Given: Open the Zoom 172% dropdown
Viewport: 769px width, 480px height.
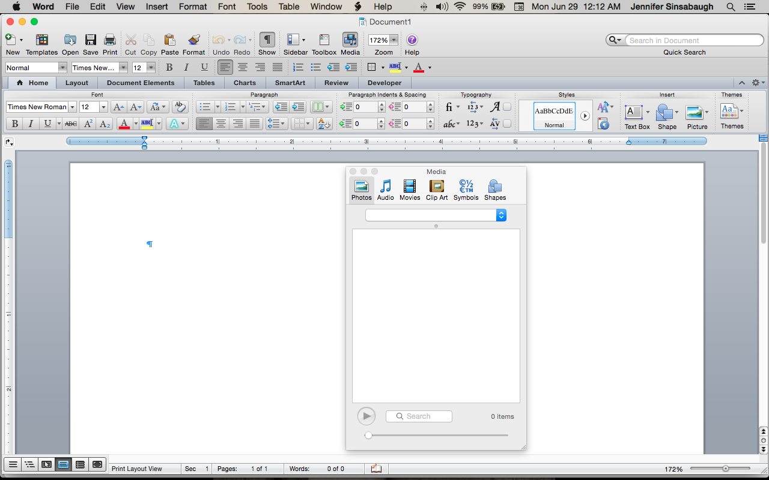Looking at the screenshot, I should pos(394,40).
